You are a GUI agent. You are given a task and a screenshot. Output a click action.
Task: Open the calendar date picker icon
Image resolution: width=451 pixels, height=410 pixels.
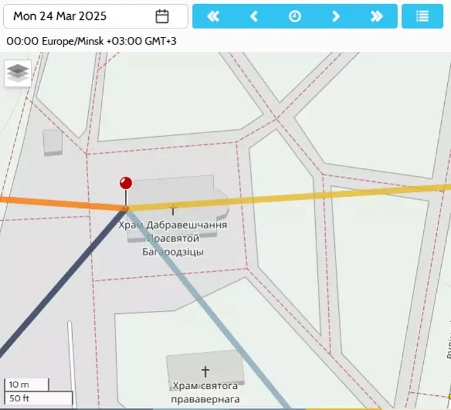pyautogui.click(x=162, y=17)
